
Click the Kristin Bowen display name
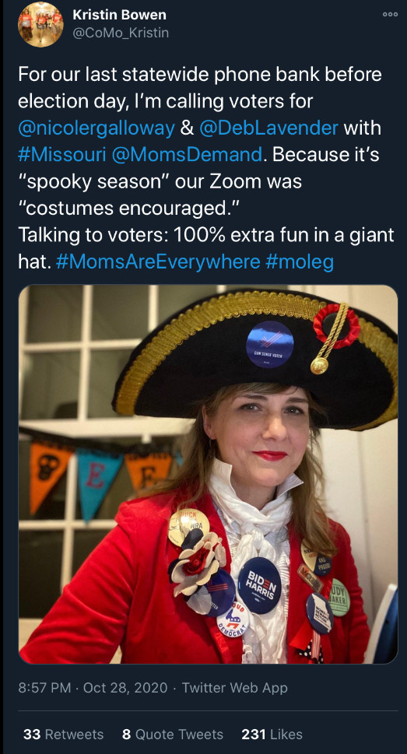119,15
